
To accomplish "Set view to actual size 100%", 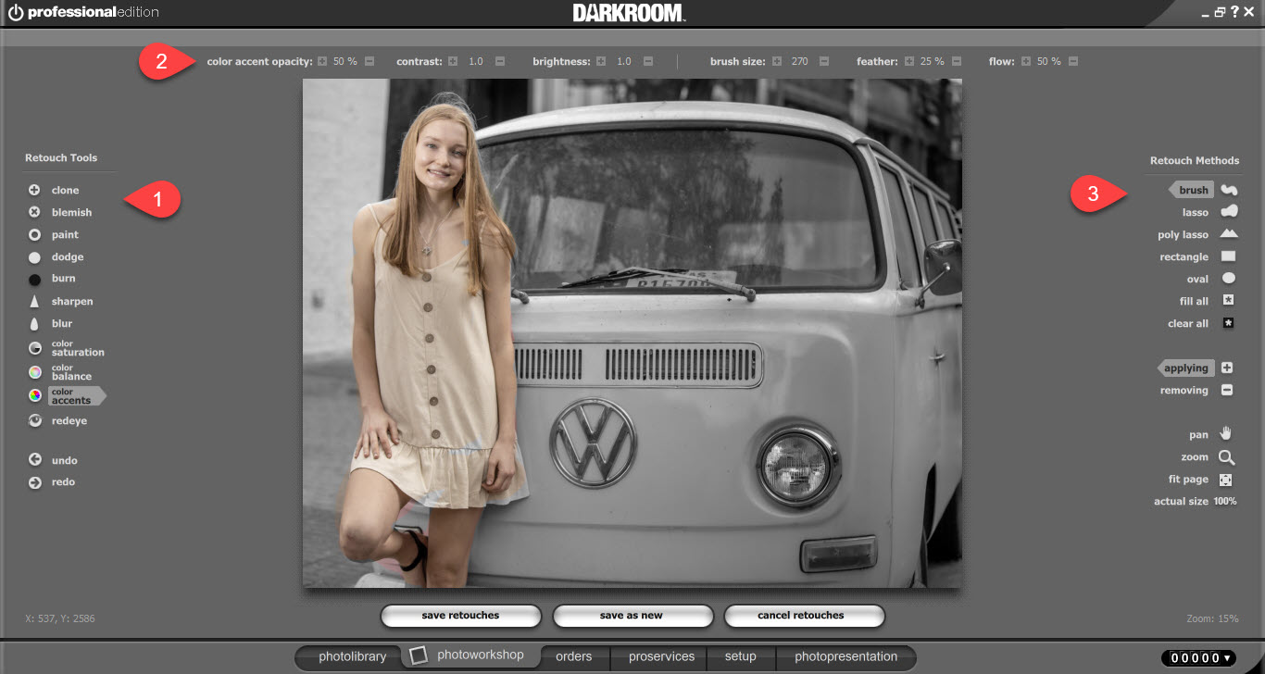I will click(1196, 502).
